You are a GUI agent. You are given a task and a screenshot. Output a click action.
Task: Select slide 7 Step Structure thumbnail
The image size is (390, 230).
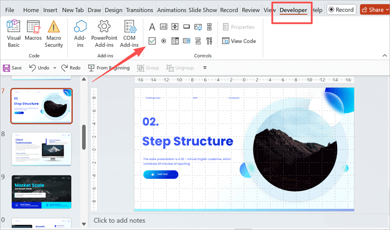tap(42, 106)
